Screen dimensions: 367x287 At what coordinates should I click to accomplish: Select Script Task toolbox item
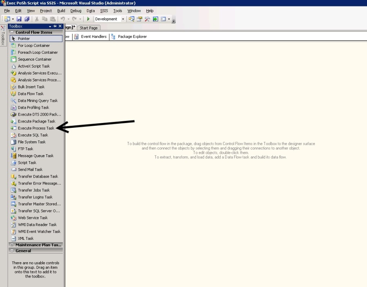[x=36, y=163]
